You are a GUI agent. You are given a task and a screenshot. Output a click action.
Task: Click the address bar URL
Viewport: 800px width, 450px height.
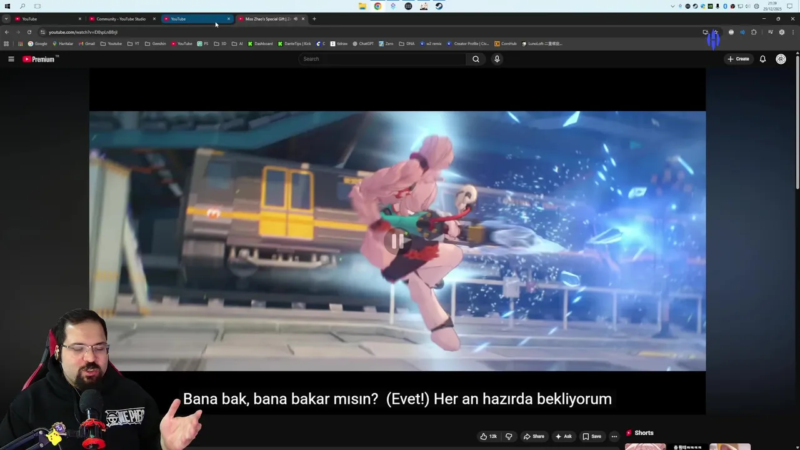click(83, 32)
